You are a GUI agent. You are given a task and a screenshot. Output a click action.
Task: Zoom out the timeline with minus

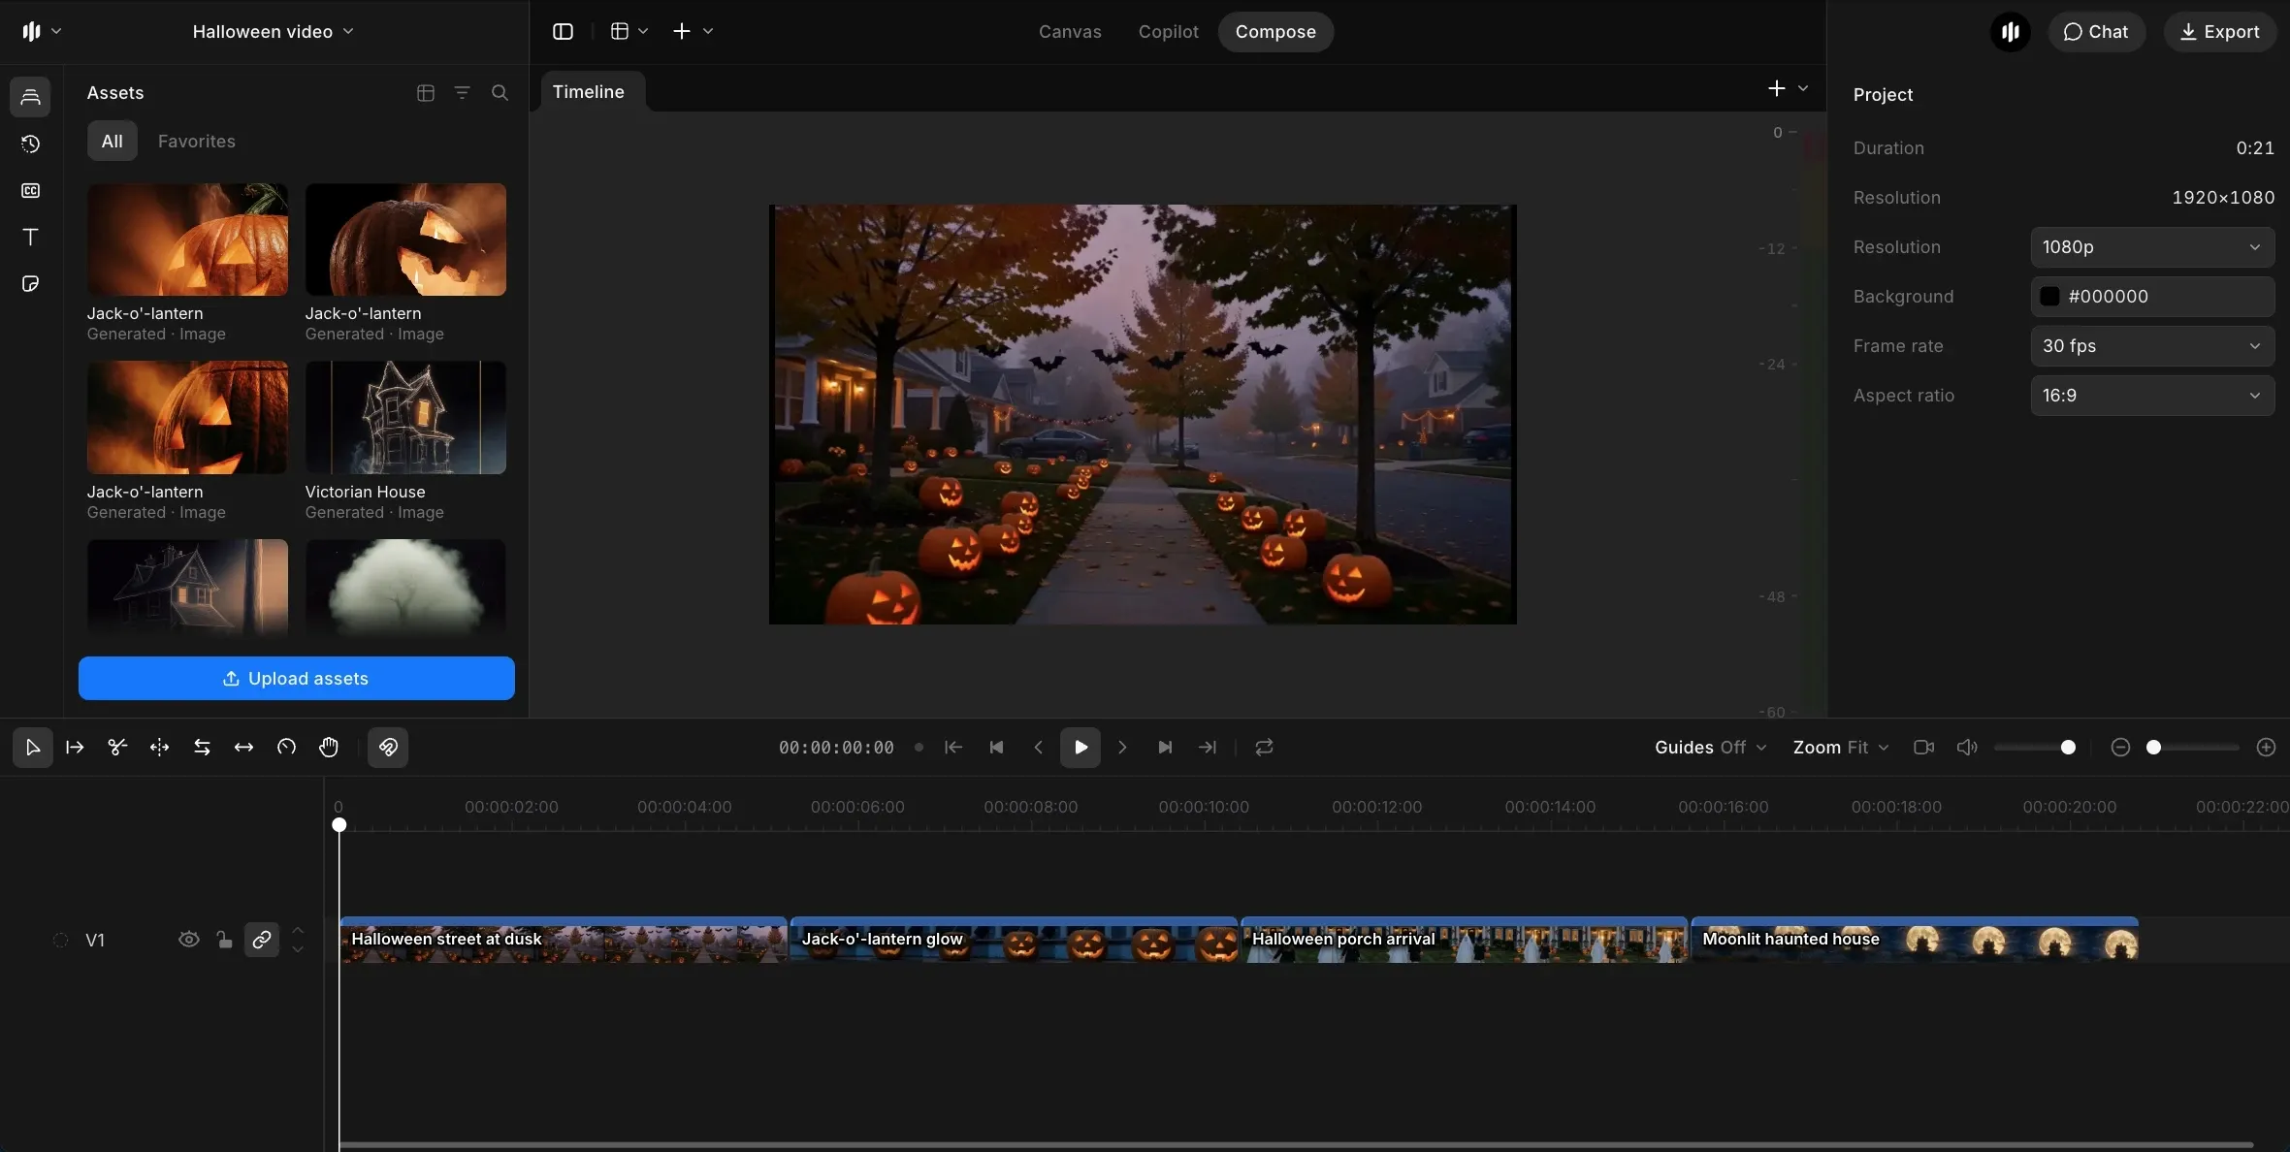(2120, 748)
